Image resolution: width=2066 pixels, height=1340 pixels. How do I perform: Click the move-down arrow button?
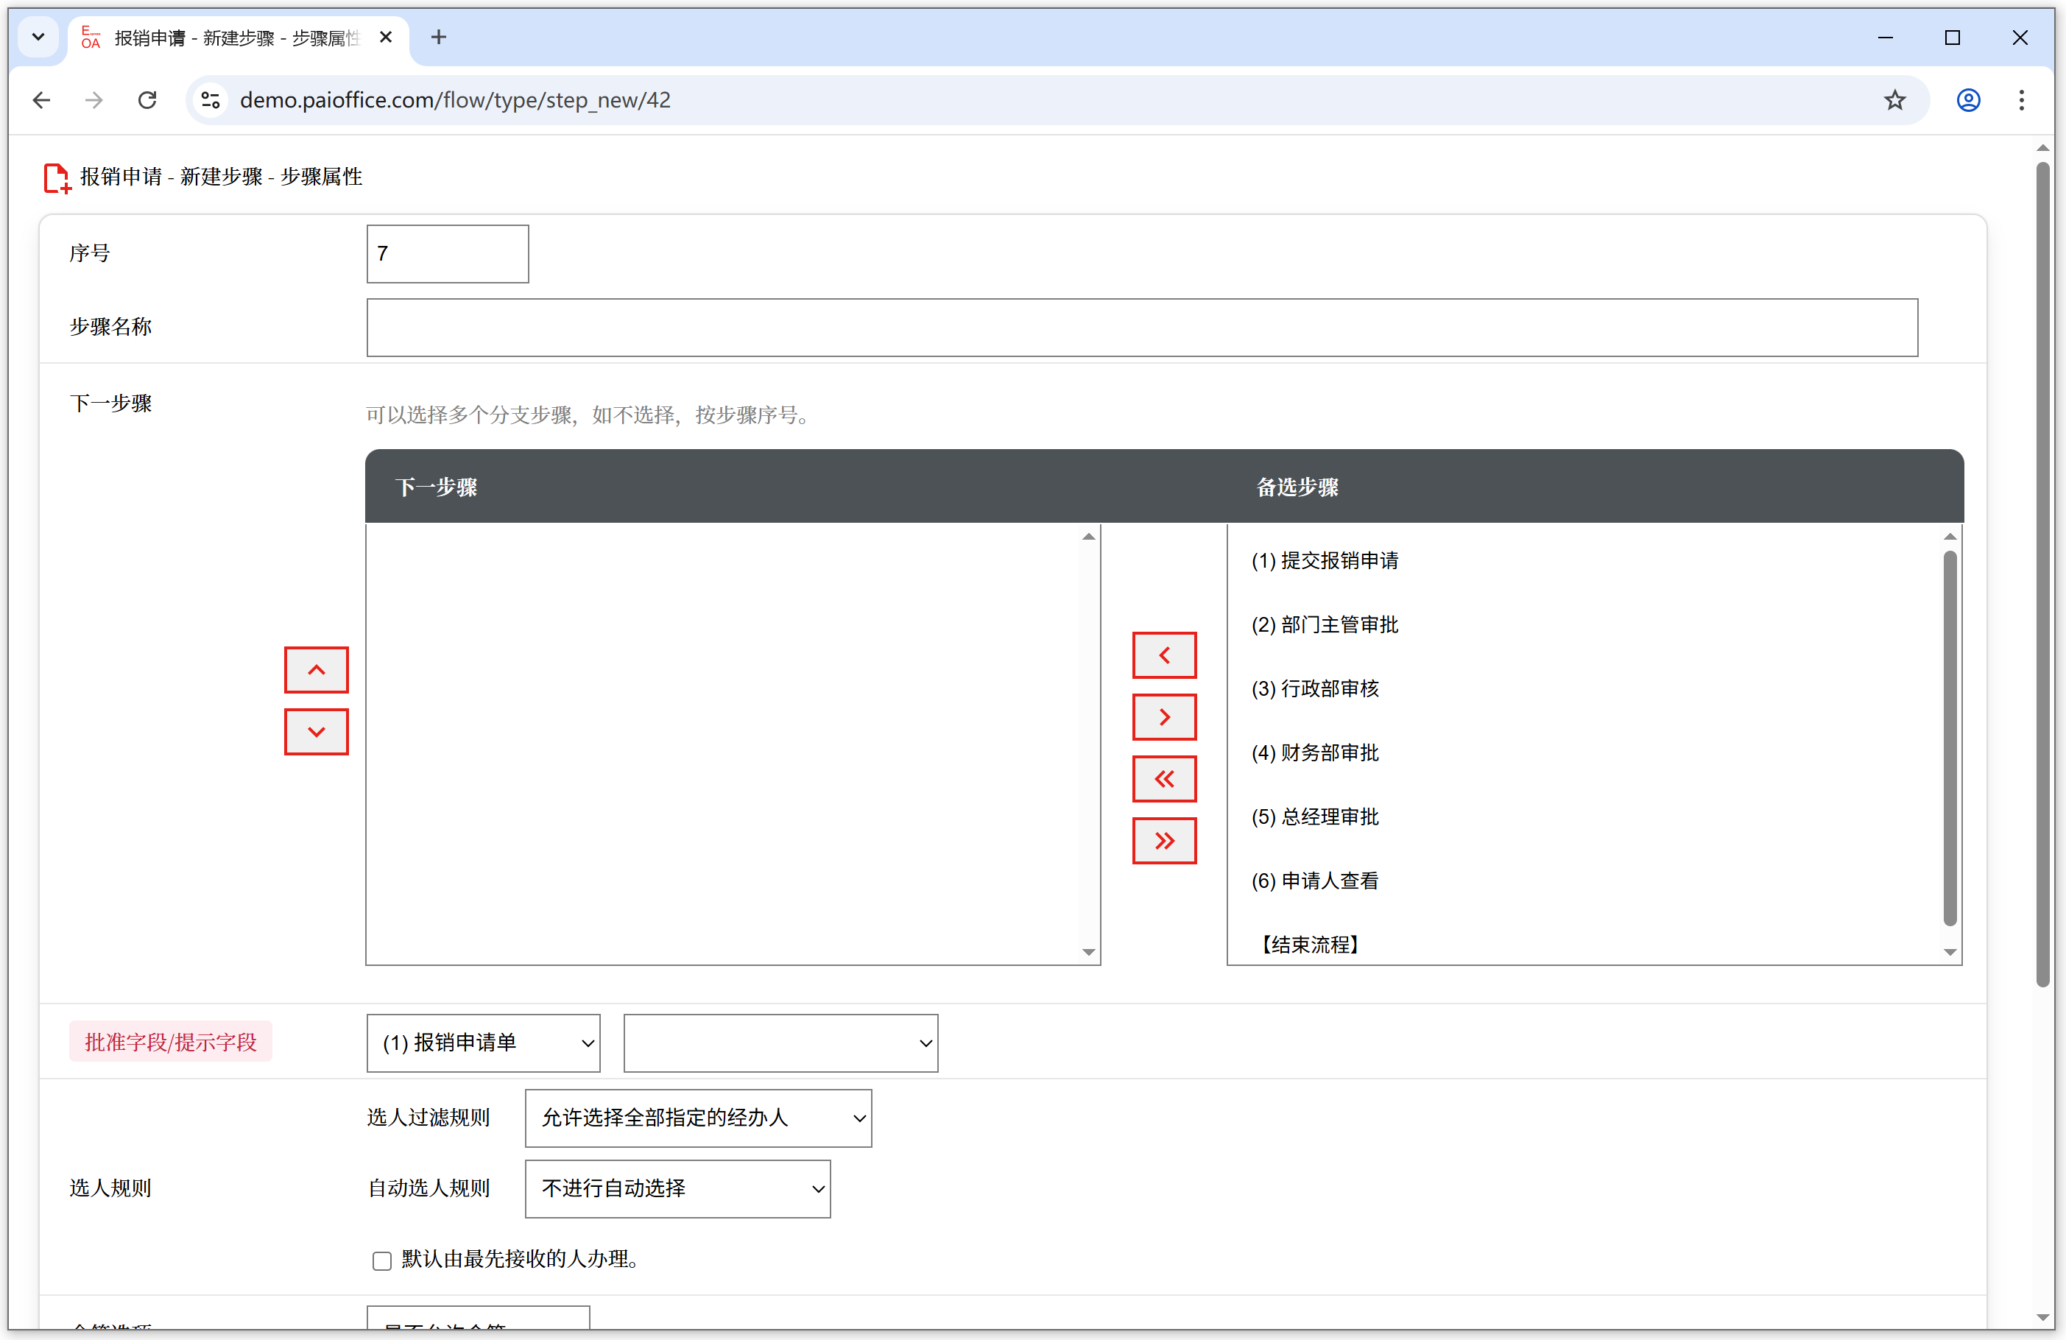point(316,732)
